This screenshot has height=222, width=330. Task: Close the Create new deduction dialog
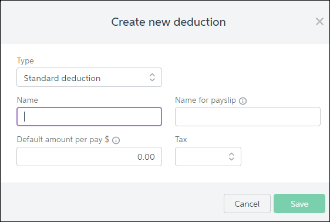[x=319, y=22]
